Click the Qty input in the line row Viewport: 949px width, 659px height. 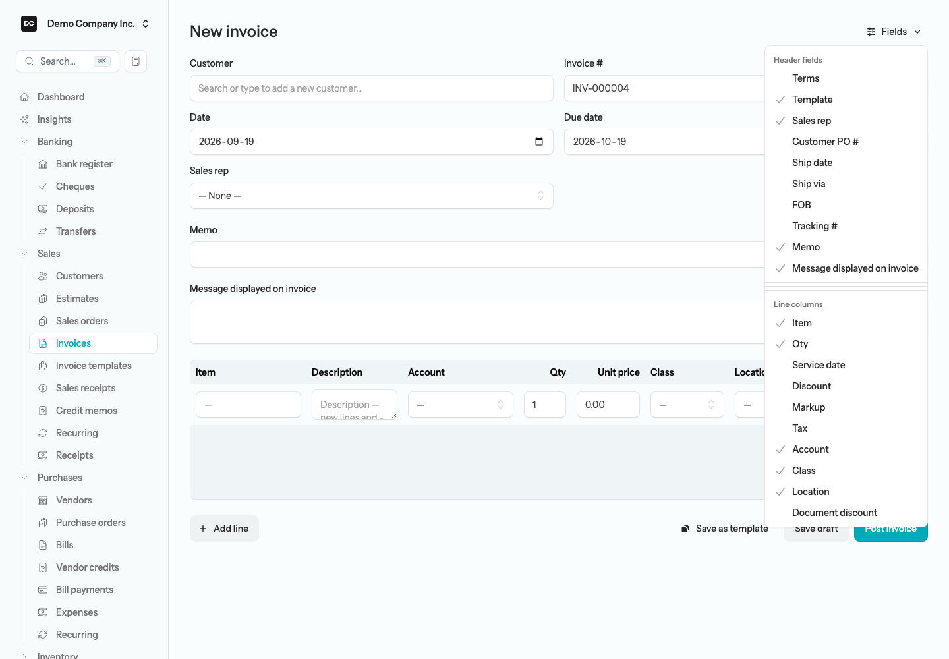(x=545, y=405)
